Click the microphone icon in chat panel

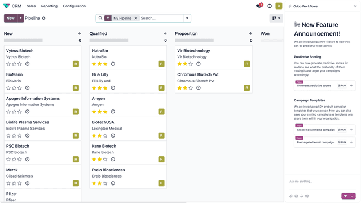coord(301,196)
